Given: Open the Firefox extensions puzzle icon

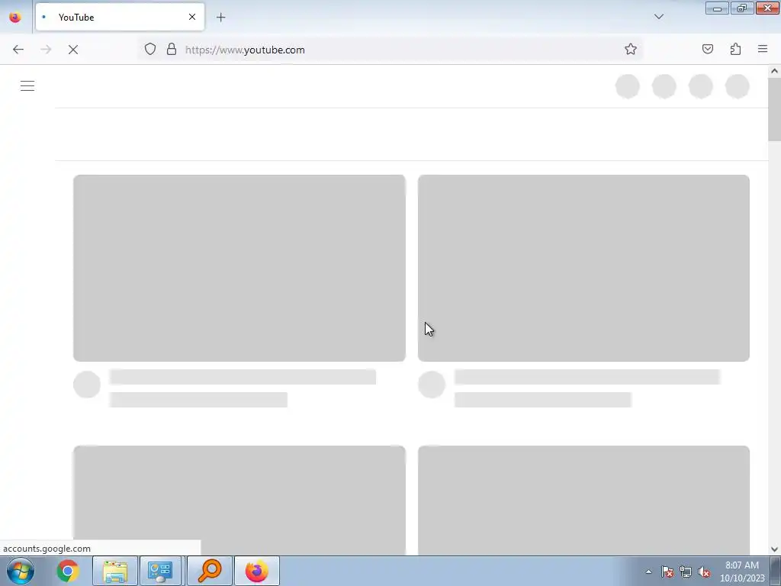Looking at the screenshot, I should tap(735, 49).
